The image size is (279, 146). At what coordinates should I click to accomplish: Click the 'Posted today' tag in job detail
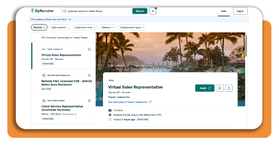(143, 120)
